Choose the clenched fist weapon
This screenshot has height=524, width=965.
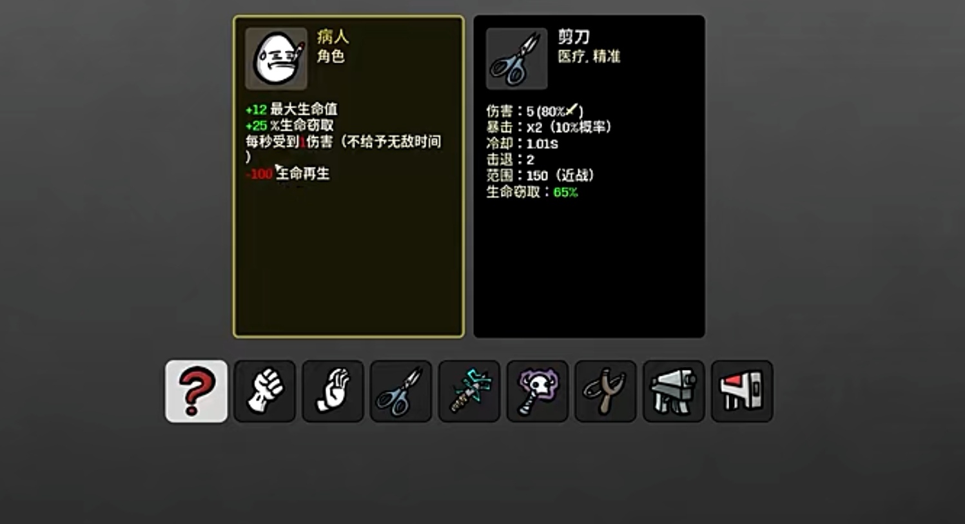[264, 391]
